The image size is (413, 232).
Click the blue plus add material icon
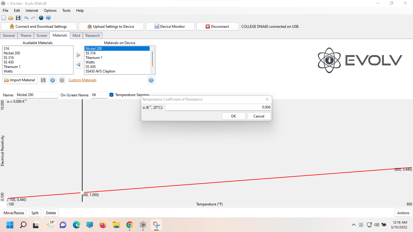53,80
